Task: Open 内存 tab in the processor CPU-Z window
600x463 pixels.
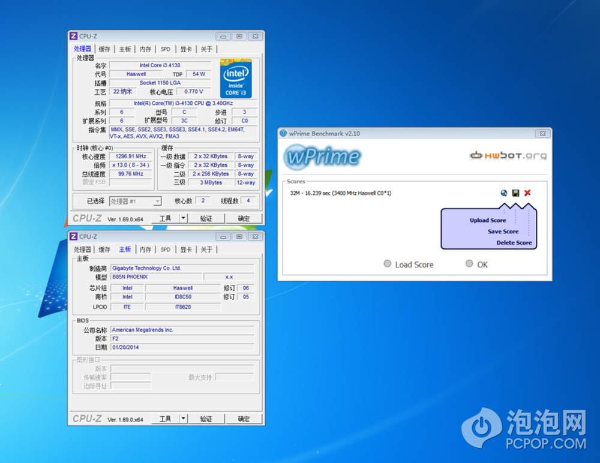Action: click(x=145, y=49)
